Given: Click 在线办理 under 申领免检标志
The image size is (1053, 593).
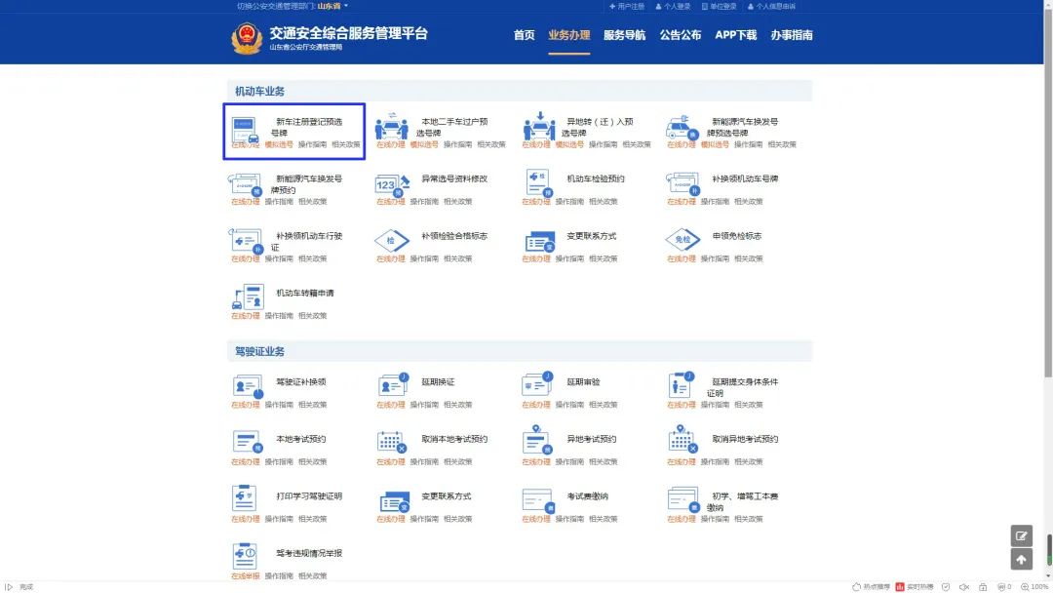Looking at the screenshot, I should pos(681,258).
